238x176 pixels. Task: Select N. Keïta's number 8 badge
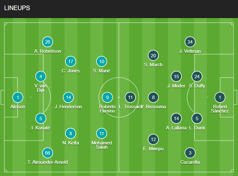pos(71,134)
